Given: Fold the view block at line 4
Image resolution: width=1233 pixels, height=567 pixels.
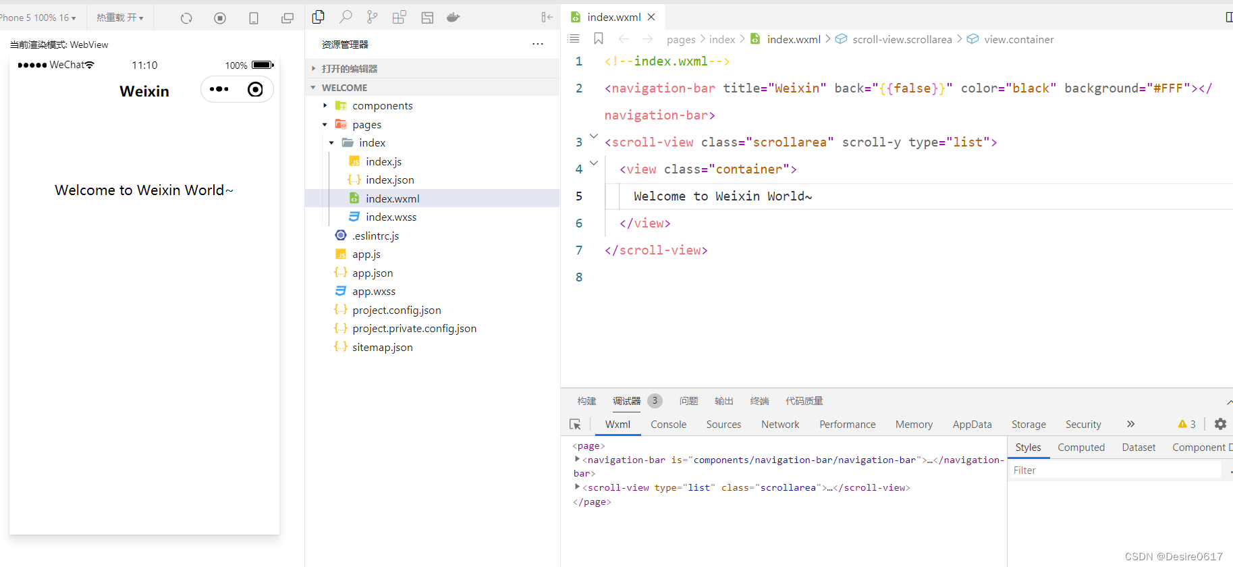Looking at the screenshot, I should [594, 163].
